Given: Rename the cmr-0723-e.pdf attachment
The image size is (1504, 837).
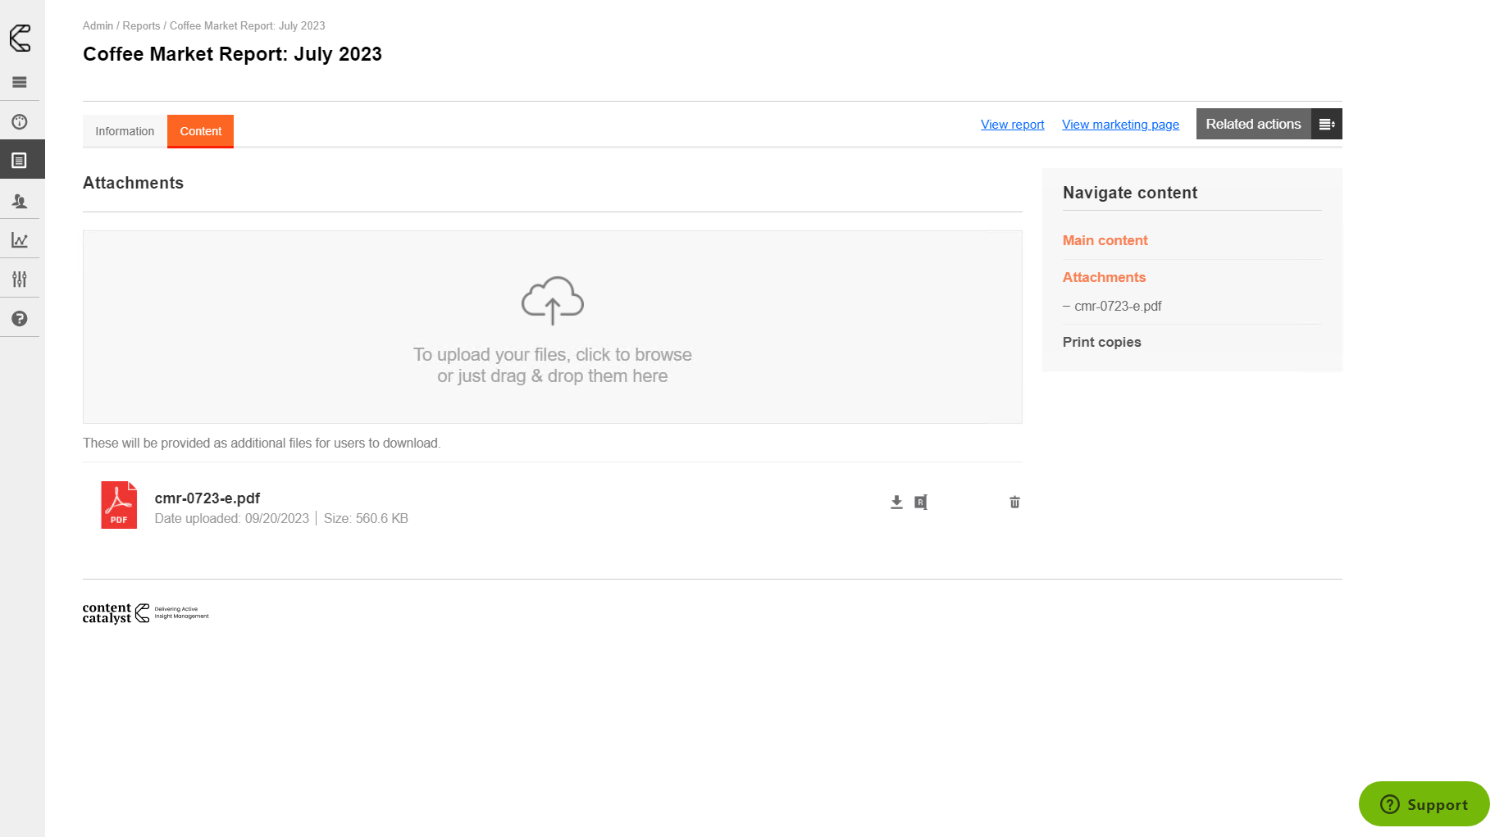Looking at the screenshot, I should point(921,503).
